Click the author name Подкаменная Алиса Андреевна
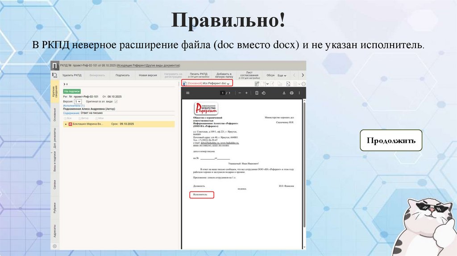 tap(84, 109)
